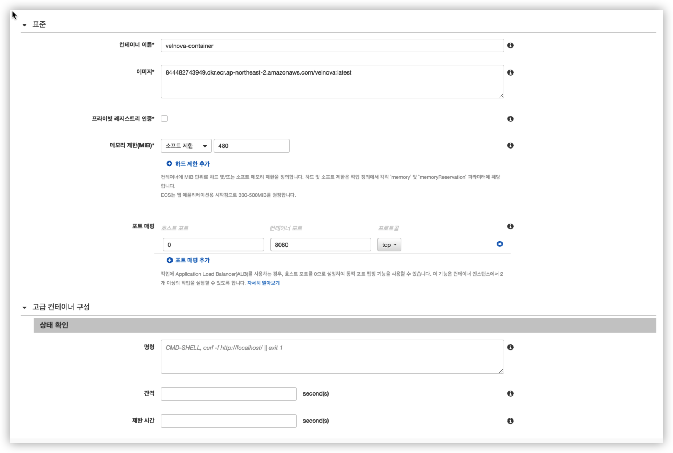Image resolution: width=673 pixels, height=453 pixels.
Task: Click info icon for the 간격 interval field
Action: tap(510, 393)
